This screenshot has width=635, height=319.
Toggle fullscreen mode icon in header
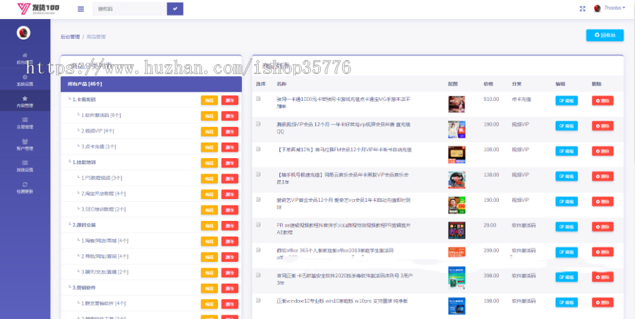[x=582, y=8]
